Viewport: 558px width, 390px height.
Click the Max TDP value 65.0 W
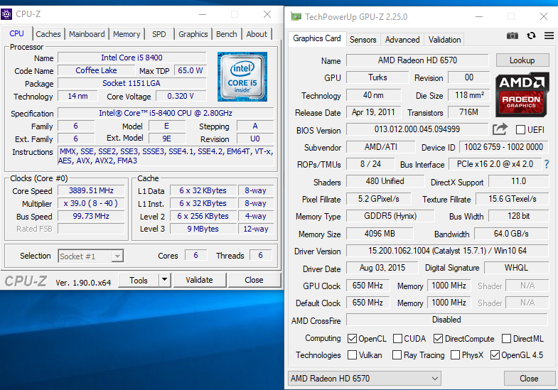[x=191, y=70]
